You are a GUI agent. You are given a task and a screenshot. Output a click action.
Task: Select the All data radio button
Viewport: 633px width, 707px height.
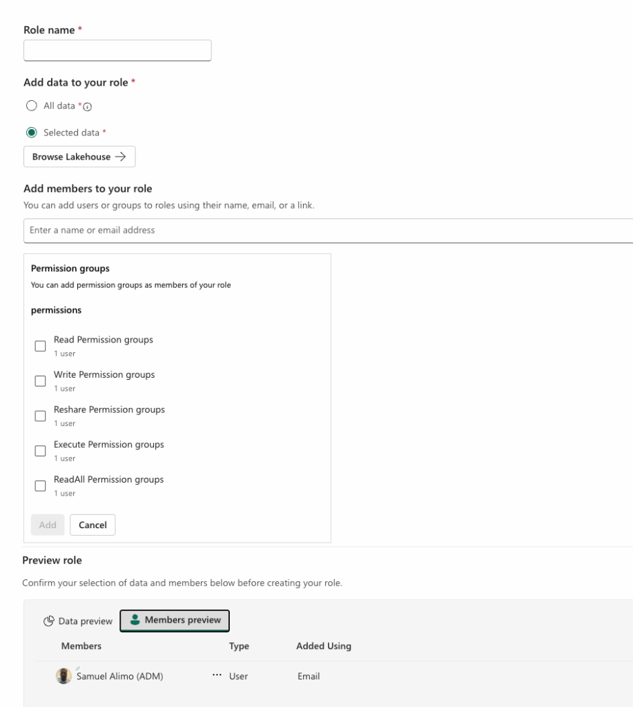click(x=32, y=106)
